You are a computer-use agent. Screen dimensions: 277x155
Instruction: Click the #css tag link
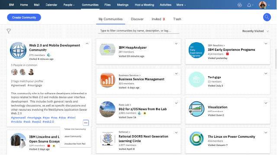pos(54,118)
